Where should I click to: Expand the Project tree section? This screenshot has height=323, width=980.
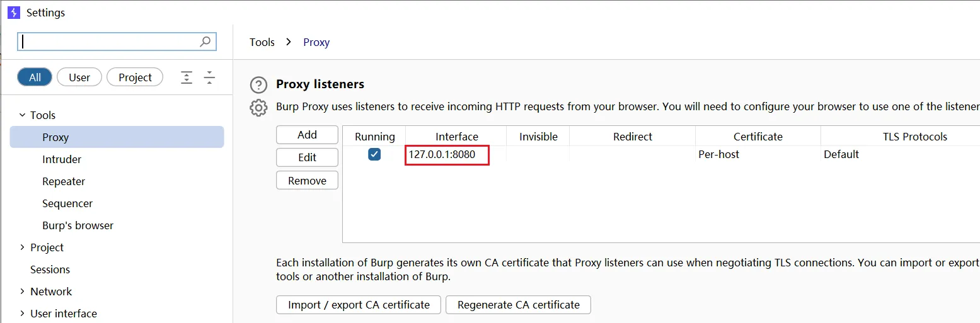22,247
